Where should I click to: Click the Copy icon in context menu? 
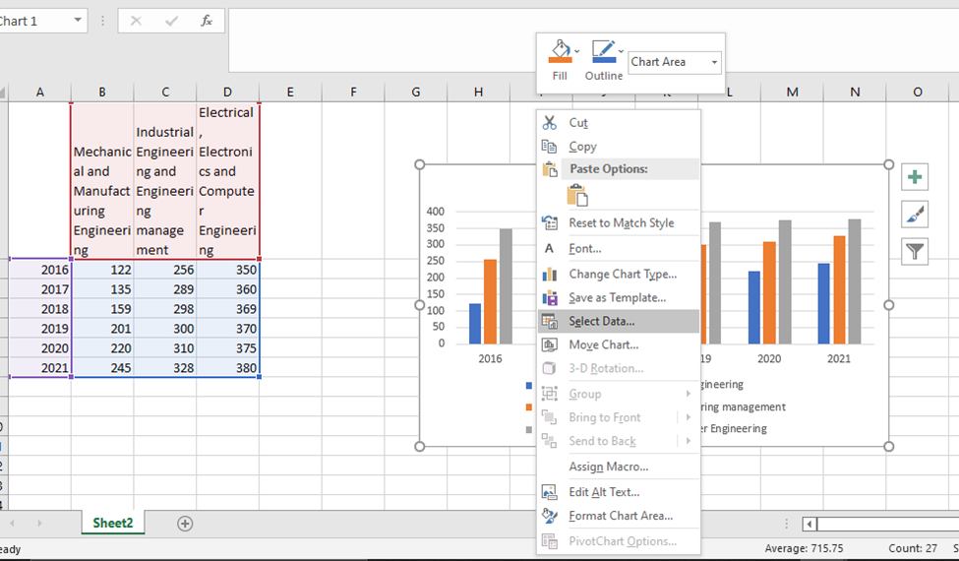(x=549, y=147)
